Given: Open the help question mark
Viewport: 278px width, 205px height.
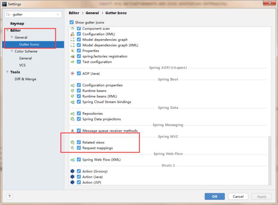Looking at the screenshot, I should [x=9, y=196].
